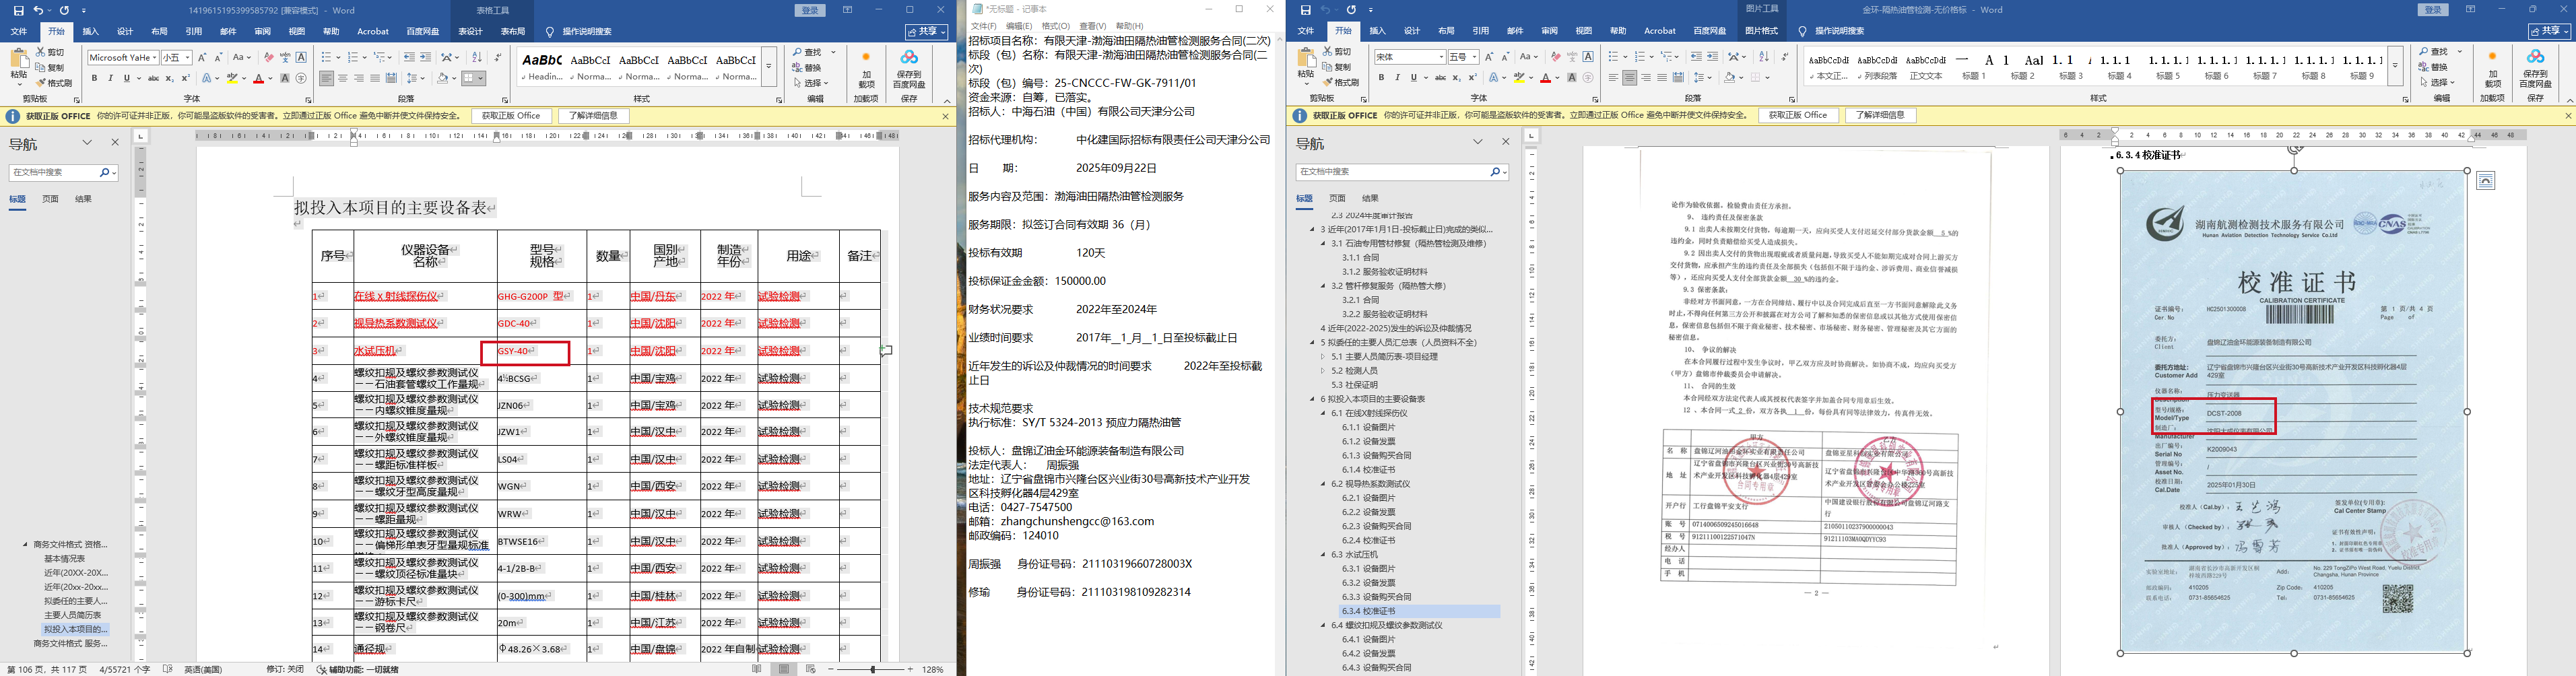Switch to 页面 tab in 金环 navigation pane
The image size is (2576, 676).
click(1337, 198)
